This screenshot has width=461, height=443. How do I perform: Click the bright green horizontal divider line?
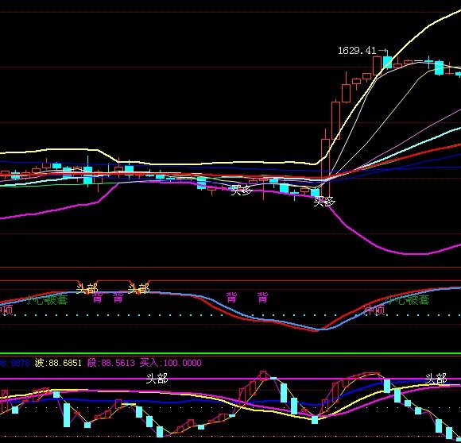pos(230,353)
